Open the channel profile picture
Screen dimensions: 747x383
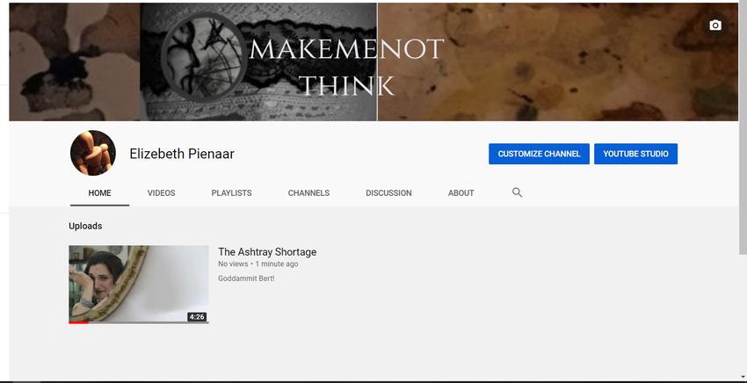pos(93,153)
